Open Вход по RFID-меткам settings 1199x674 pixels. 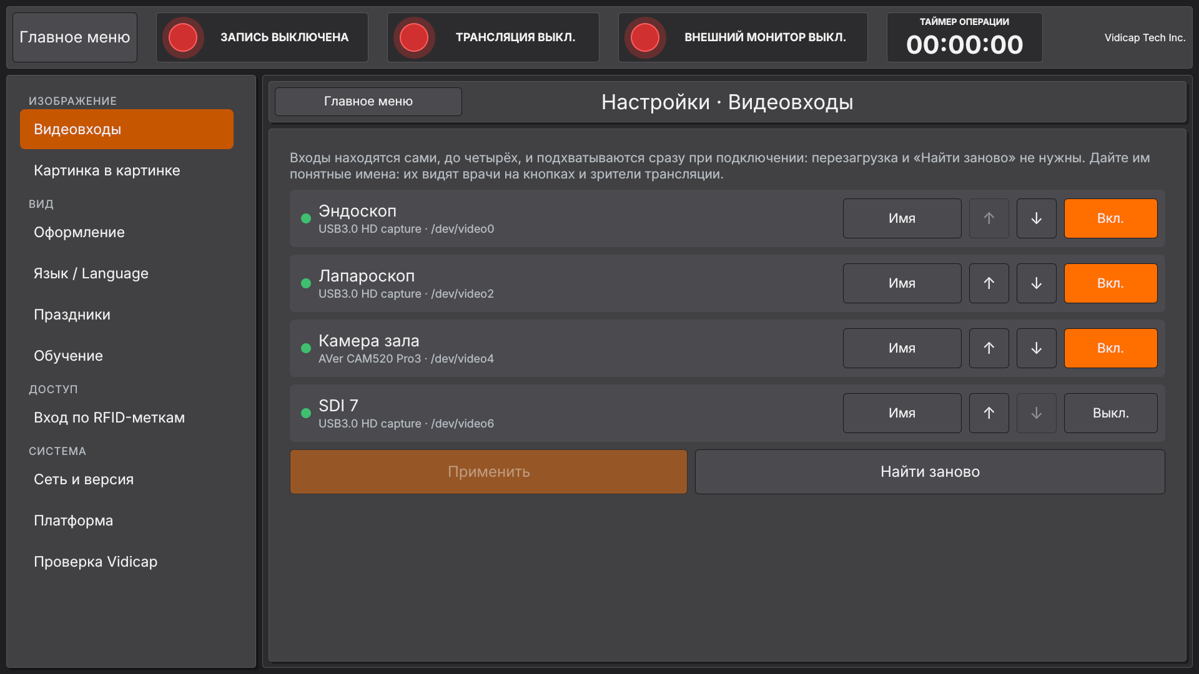(127, 418)
